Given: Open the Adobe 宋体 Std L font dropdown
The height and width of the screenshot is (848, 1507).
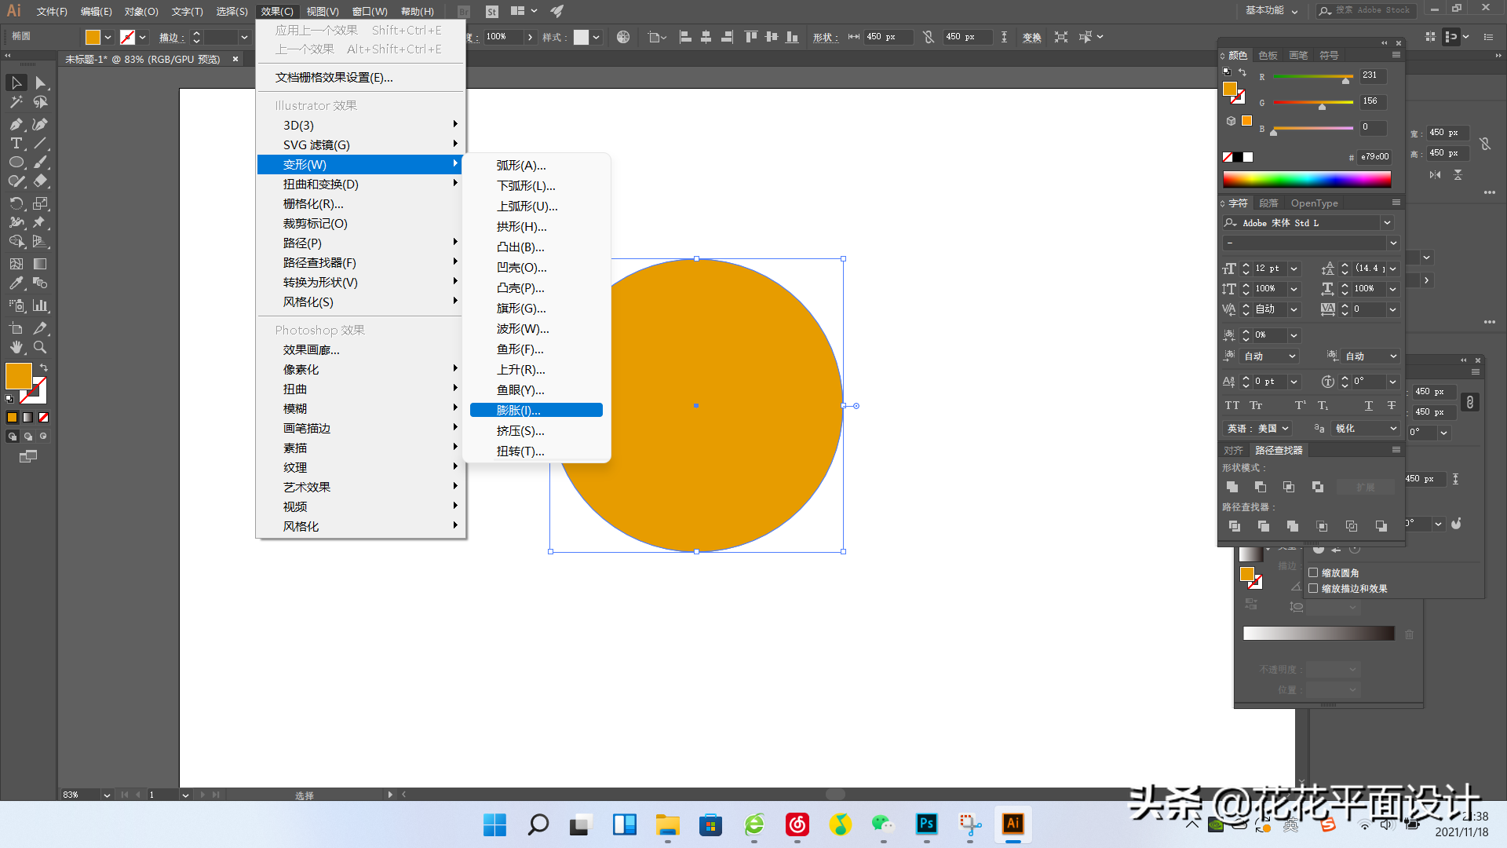Looking at the screenshot, I should pos(1388,223).
